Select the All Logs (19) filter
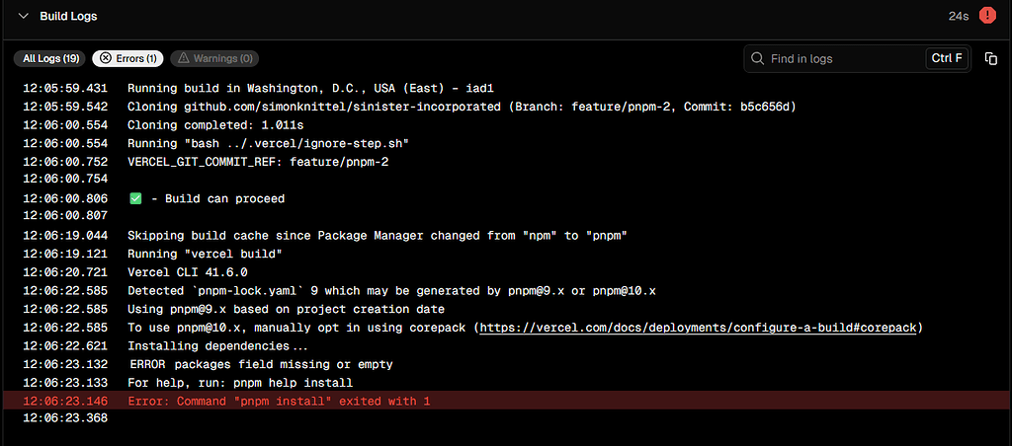This screenshot has height=446, width=1012. tap(51, 58)
